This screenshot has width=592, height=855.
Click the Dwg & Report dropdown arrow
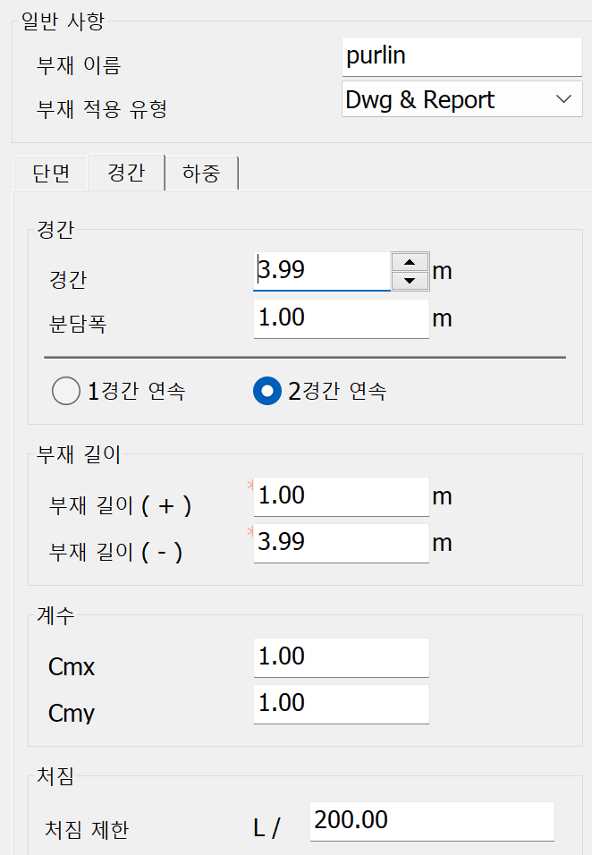coord(563,99)
